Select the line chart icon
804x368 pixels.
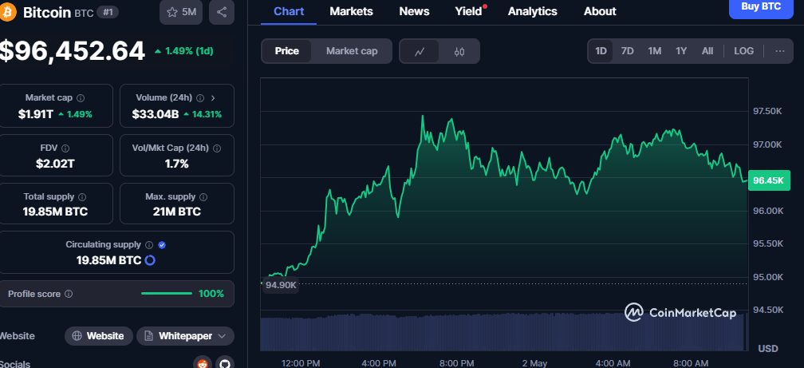click(x=420, y=51)
